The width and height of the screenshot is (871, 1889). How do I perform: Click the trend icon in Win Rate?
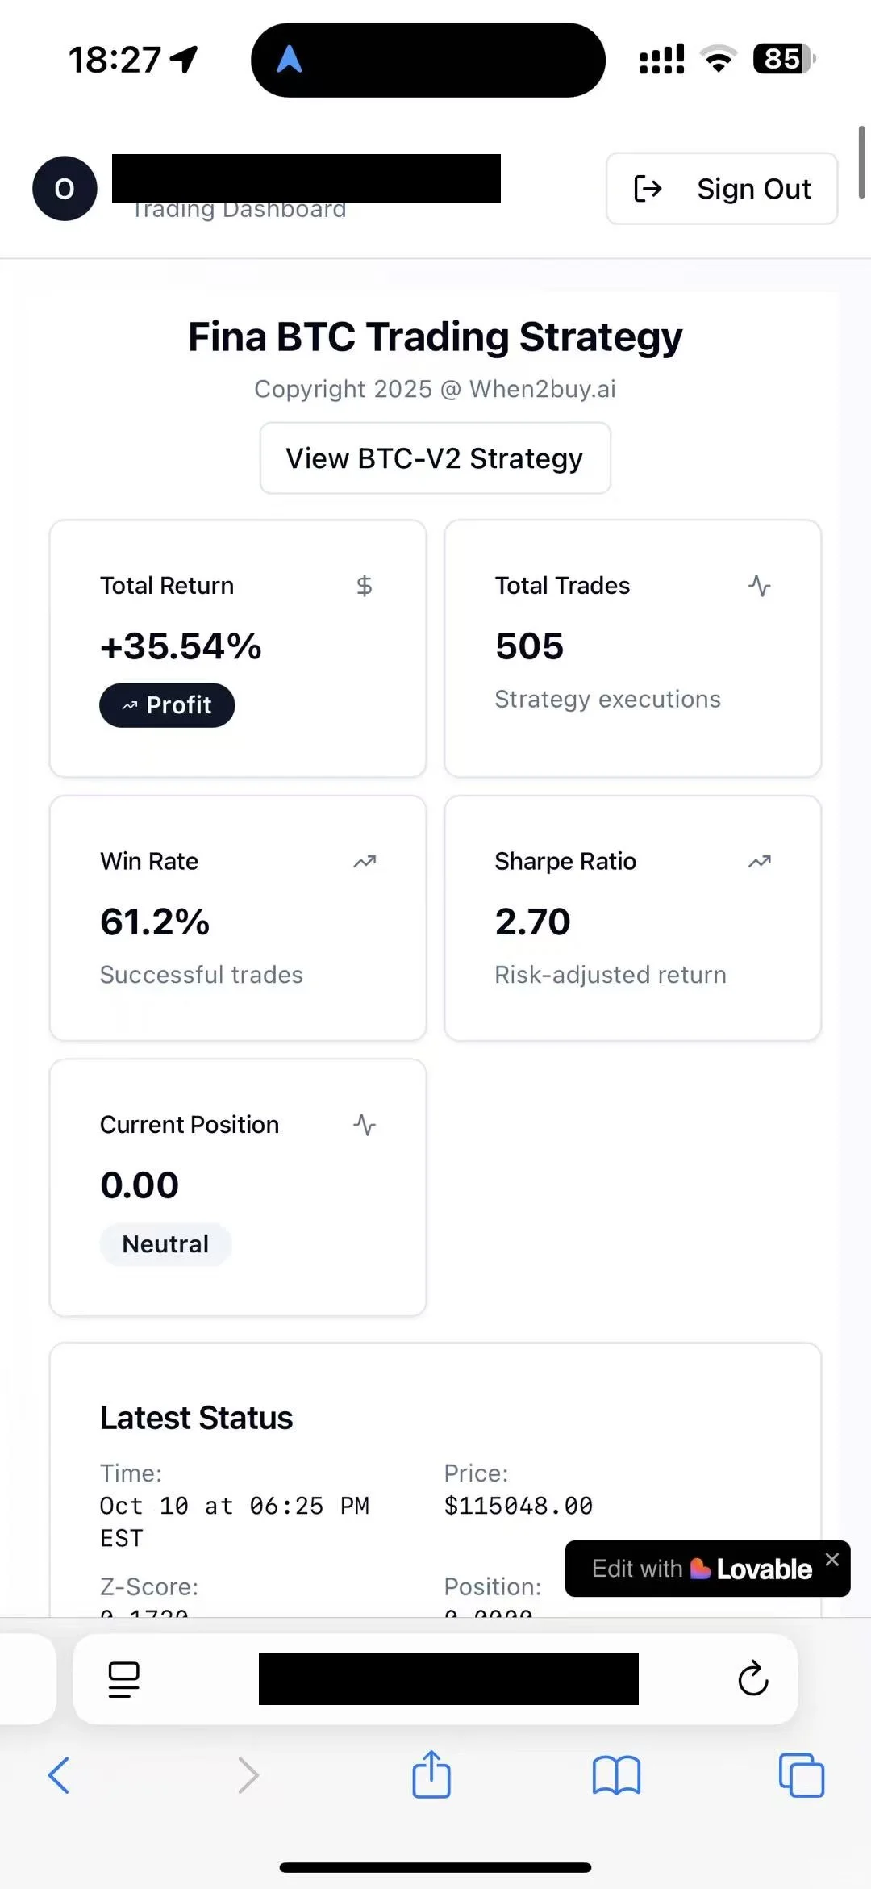pyautogui.click(x=365, y=862)
